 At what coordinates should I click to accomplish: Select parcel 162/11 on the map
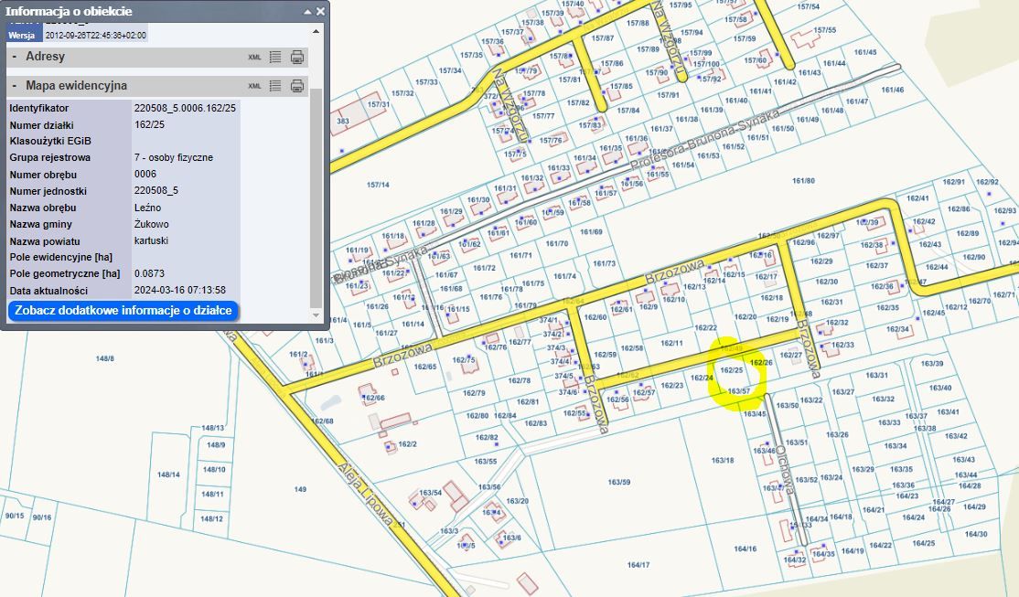coord(672,343)
